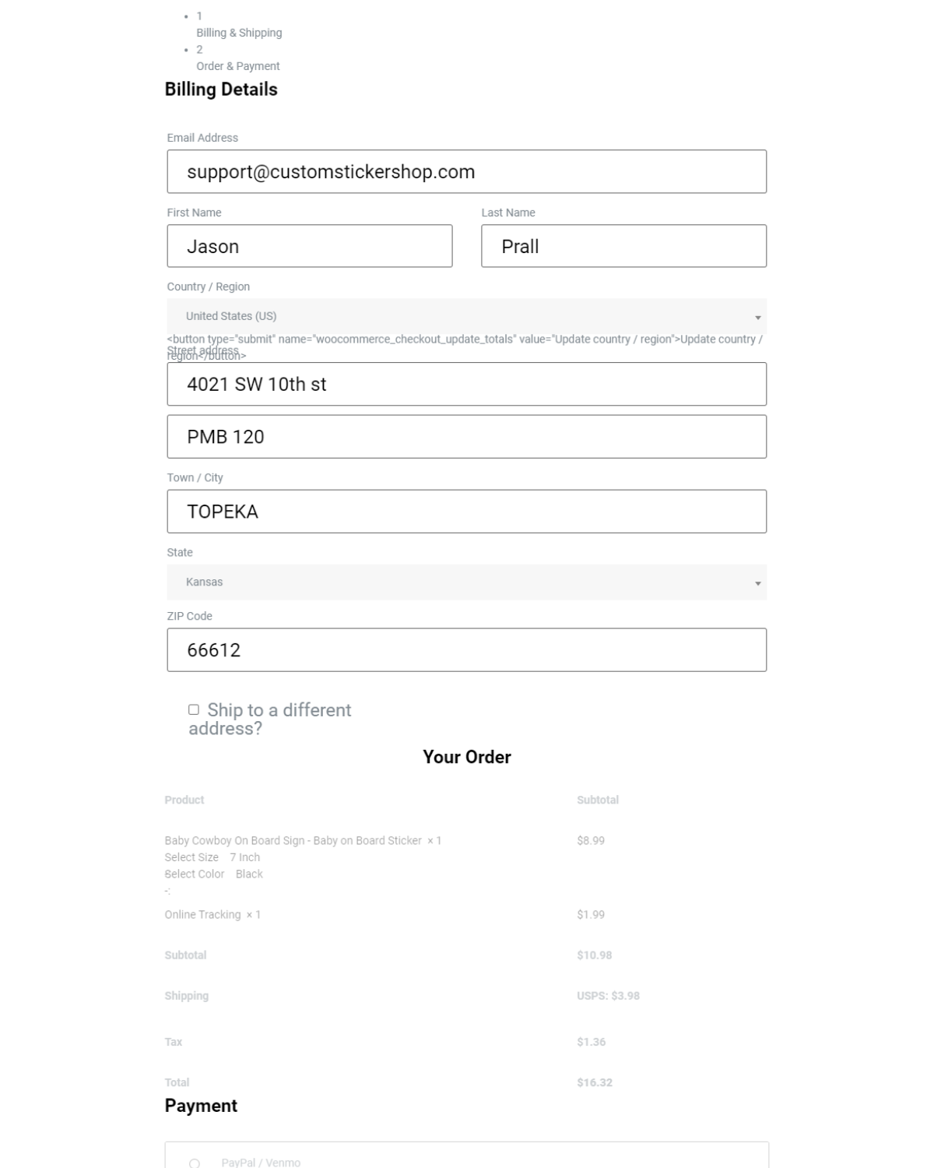Click the Ship to a different address label text
934x1168 pixels.
point(279,711)
